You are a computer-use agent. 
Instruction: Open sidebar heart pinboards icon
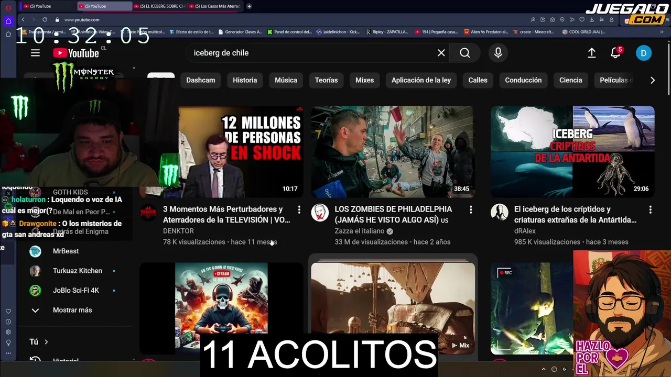pos(8,311)
